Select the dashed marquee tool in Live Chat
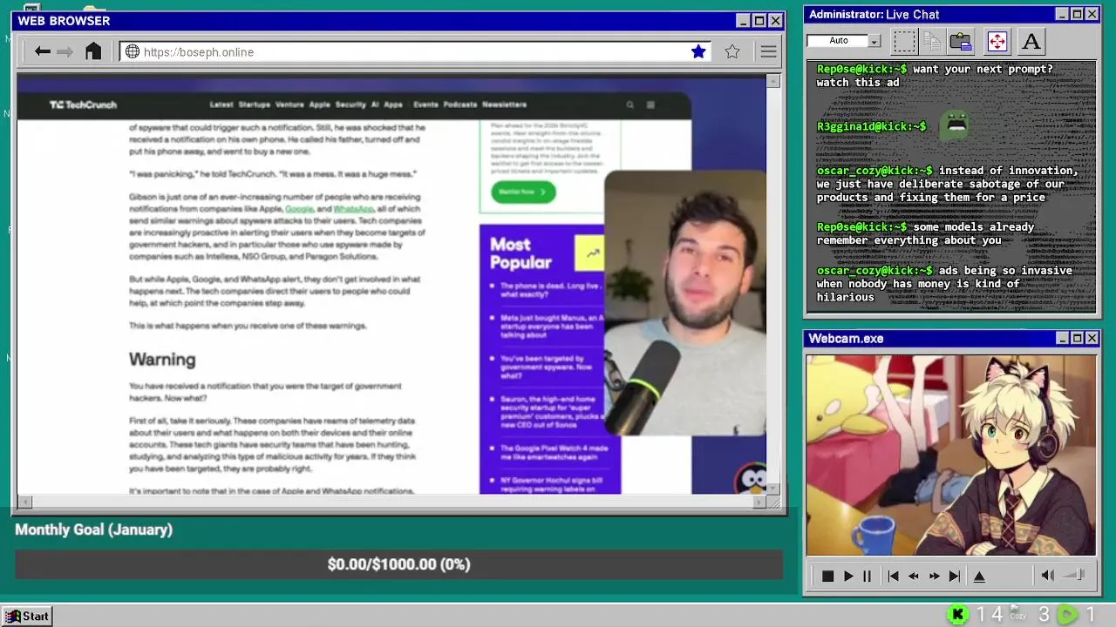This screenshot has height=627, width=1116. pos(905,41)
